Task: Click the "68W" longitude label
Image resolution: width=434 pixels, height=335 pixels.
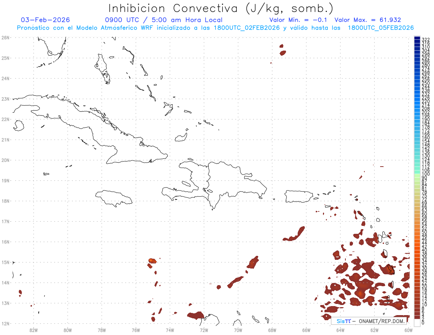Action: click(x=272, y=330)
